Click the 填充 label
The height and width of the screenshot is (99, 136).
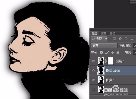pyautogui.click(x=128, y=52)
